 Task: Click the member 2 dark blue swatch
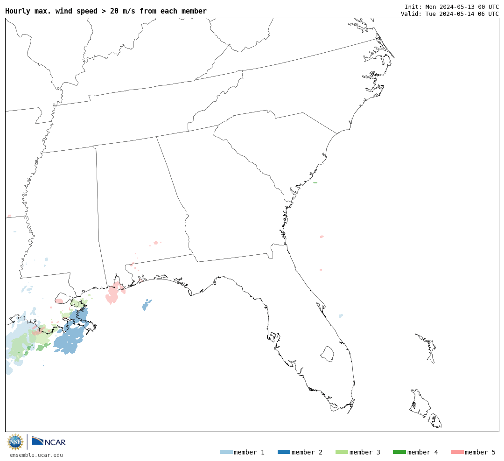(284, 452)
